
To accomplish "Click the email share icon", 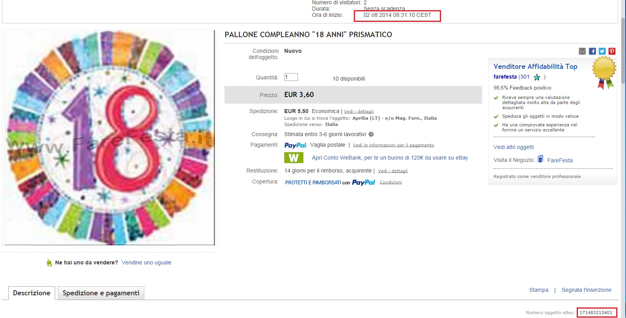I will click(582, 51).
